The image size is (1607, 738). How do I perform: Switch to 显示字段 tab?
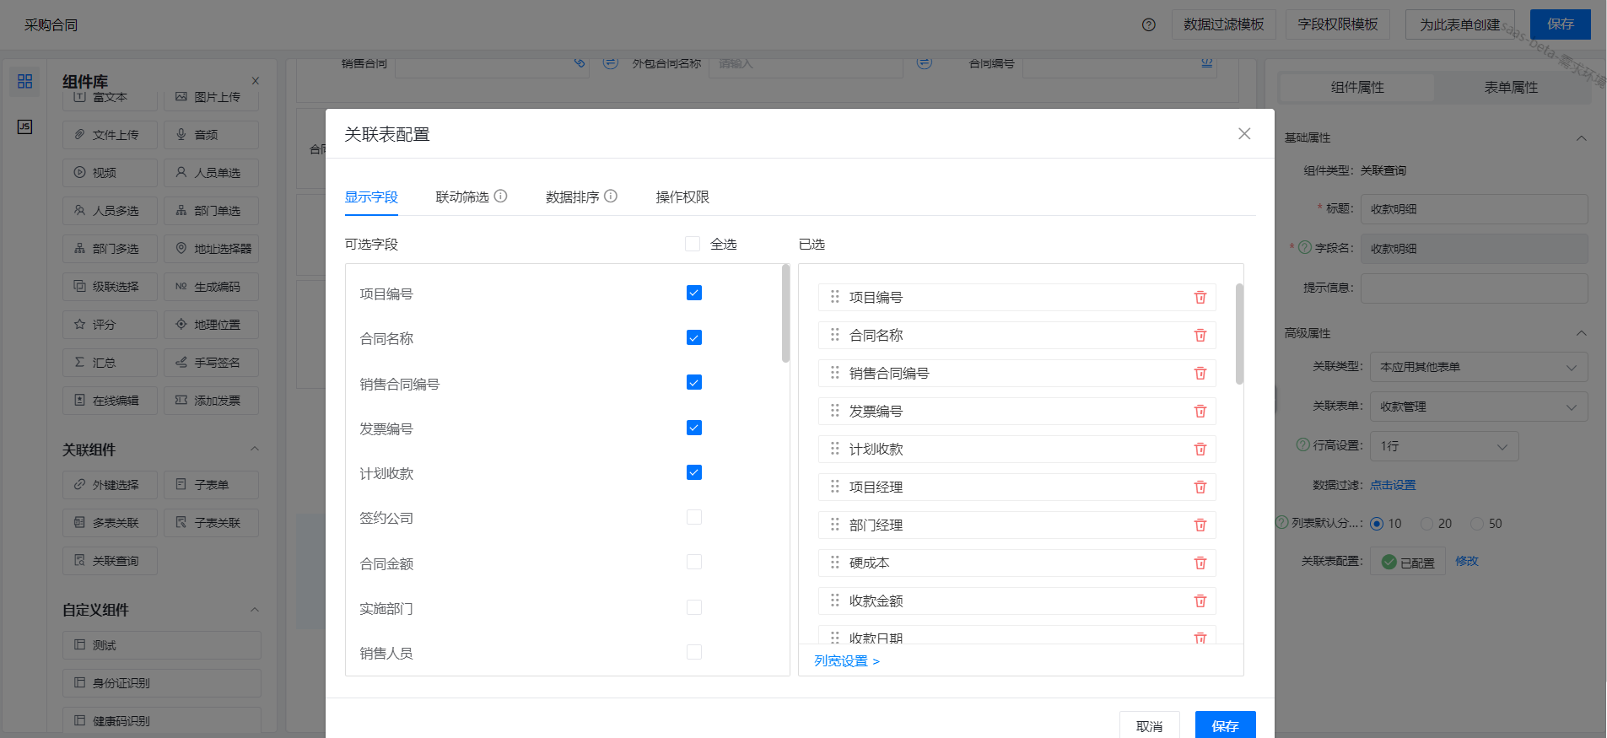pos(371,197)
